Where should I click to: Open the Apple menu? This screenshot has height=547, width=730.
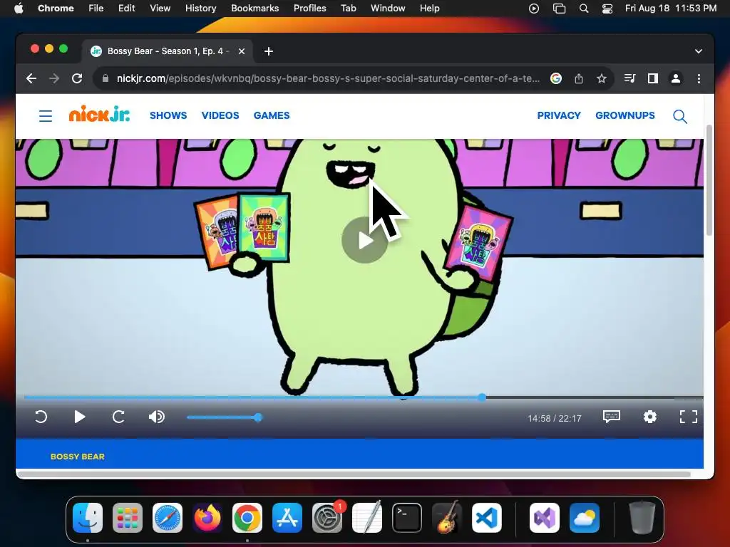pyautogui.click(x=19, y=9)
